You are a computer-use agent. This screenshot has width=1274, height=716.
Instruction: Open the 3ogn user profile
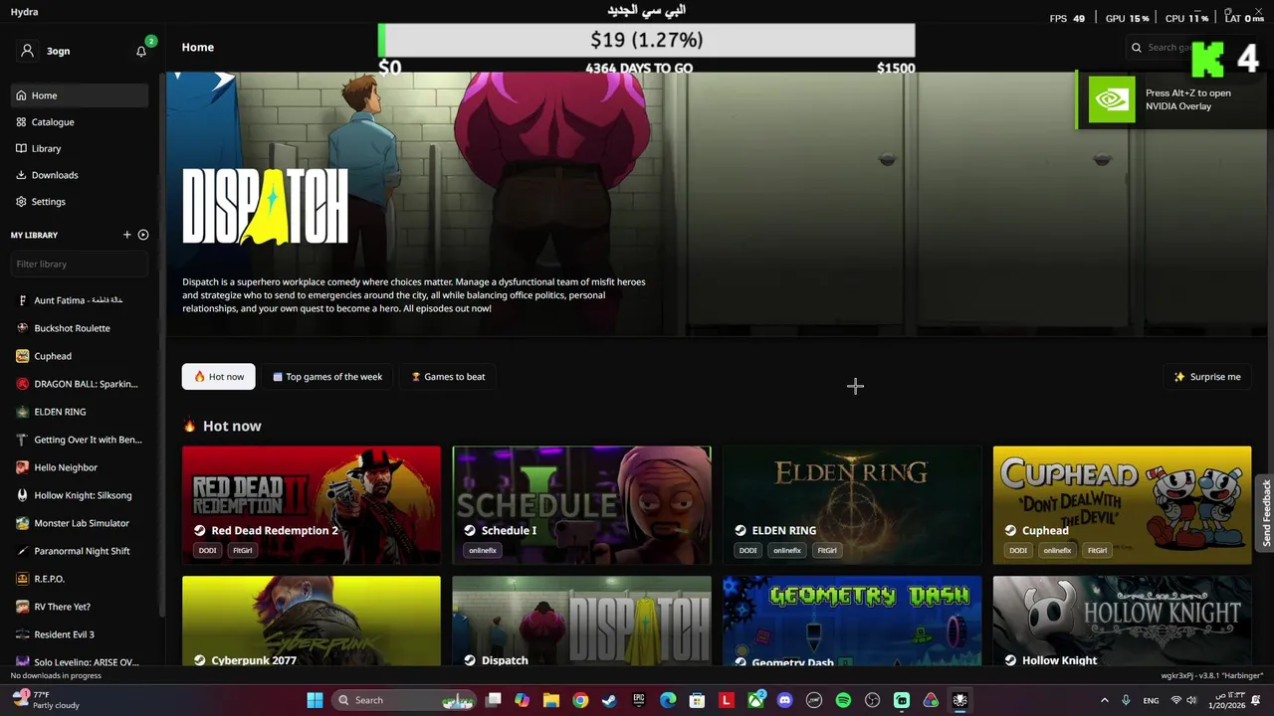pyautogui.click(x=46, y=51)
